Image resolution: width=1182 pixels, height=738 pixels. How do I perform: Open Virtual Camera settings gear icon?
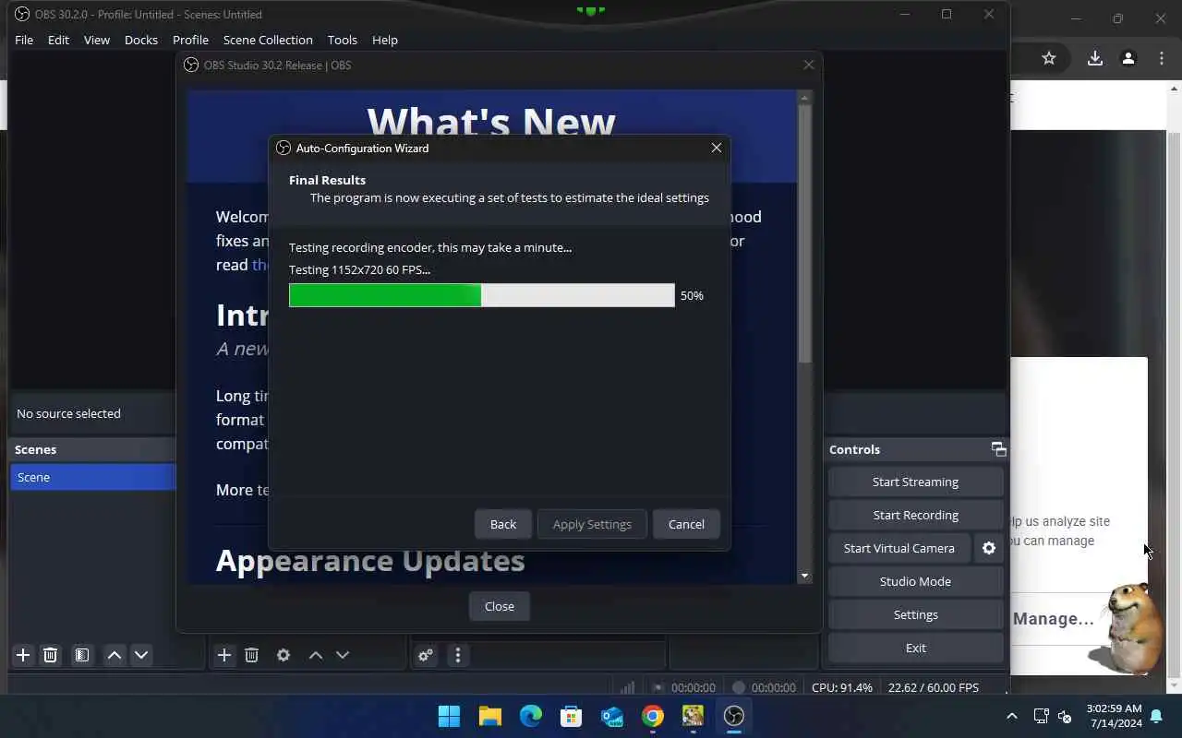tap(989, 548)
